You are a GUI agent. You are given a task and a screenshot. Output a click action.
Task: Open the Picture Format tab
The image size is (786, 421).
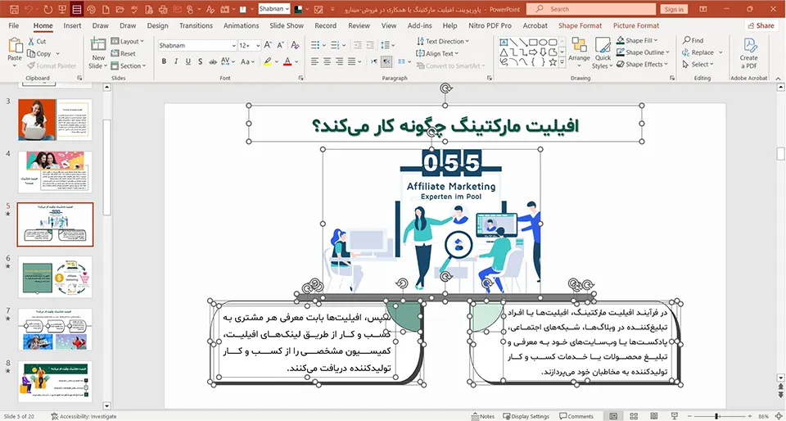(x=636, y=25)
